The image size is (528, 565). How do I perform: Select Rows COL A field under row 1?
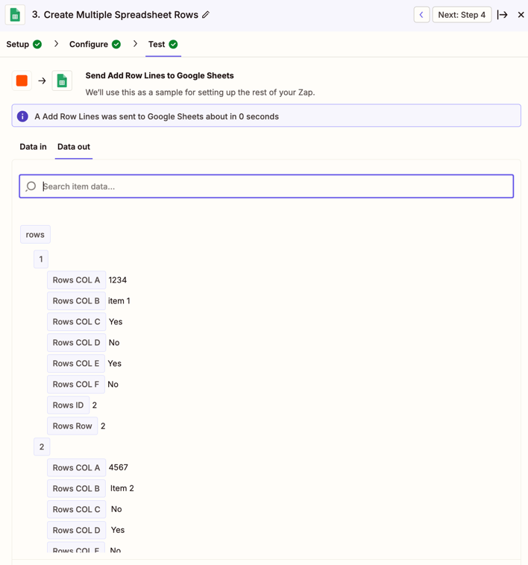pyautogui.click(x=76, y=280)
